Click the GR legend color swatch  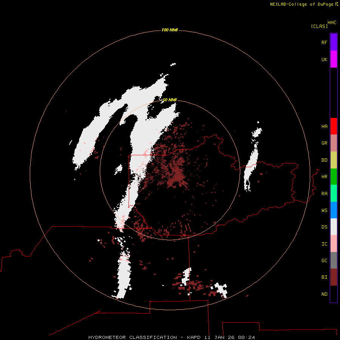334,143
